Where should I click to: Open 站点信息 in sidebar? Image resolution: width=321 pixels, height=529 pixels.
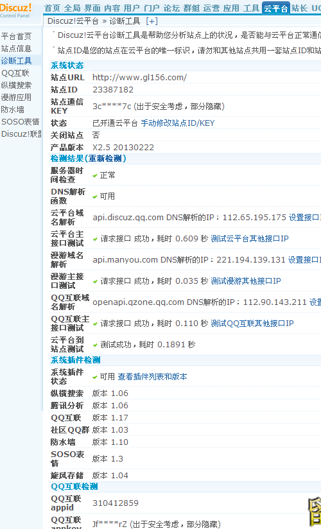(x=16, y=48)
